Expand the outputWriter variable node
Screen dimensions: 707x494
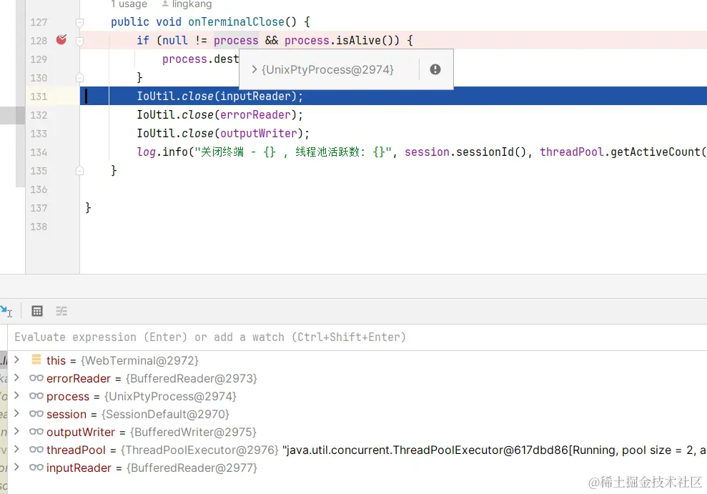(x=16, y=431)
